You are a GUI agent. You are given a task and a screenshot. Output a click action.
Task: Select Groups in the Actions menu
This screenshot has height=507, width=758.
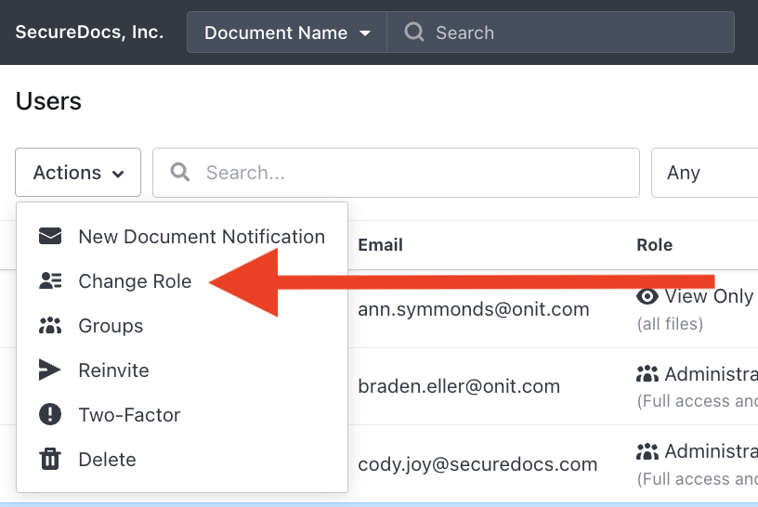click(182, 326)
